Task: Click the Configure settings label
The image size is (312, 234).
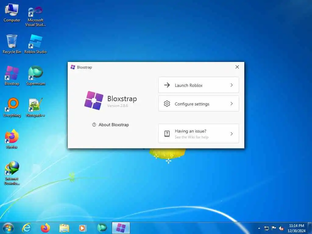Action: tap(192, 104)
